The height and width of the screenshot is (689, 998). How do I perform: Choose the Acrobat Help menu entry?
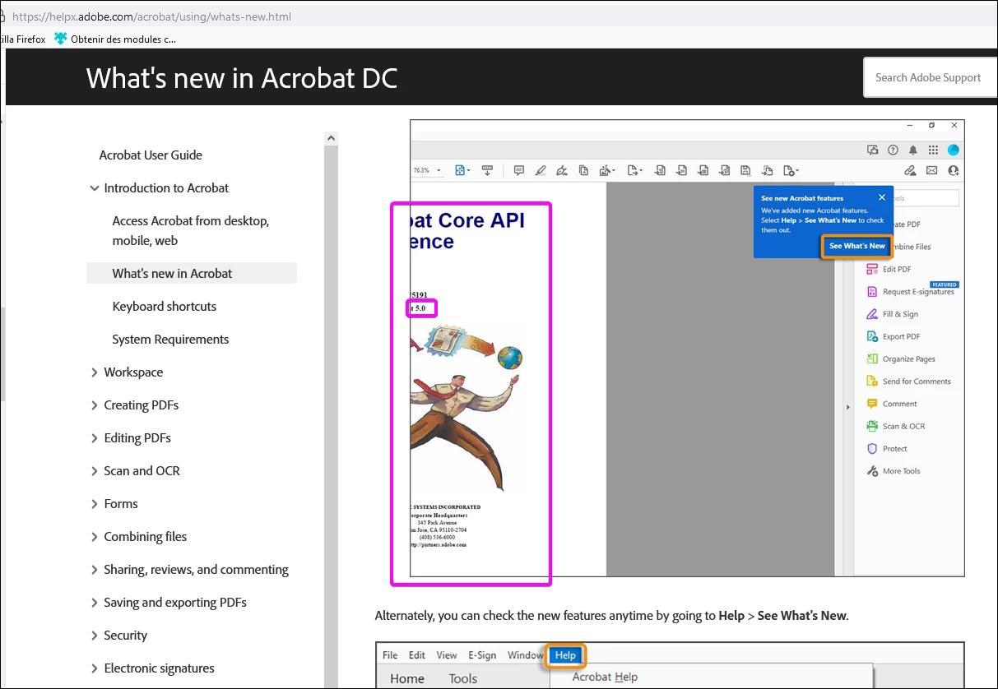[605, 677]
